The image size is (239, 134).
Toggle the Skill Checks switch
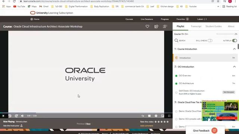click(210, 41)
